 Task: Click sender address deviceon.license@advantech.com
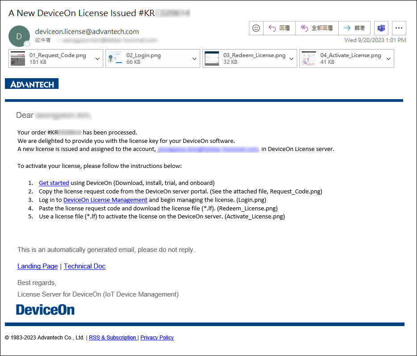point(87,32)
